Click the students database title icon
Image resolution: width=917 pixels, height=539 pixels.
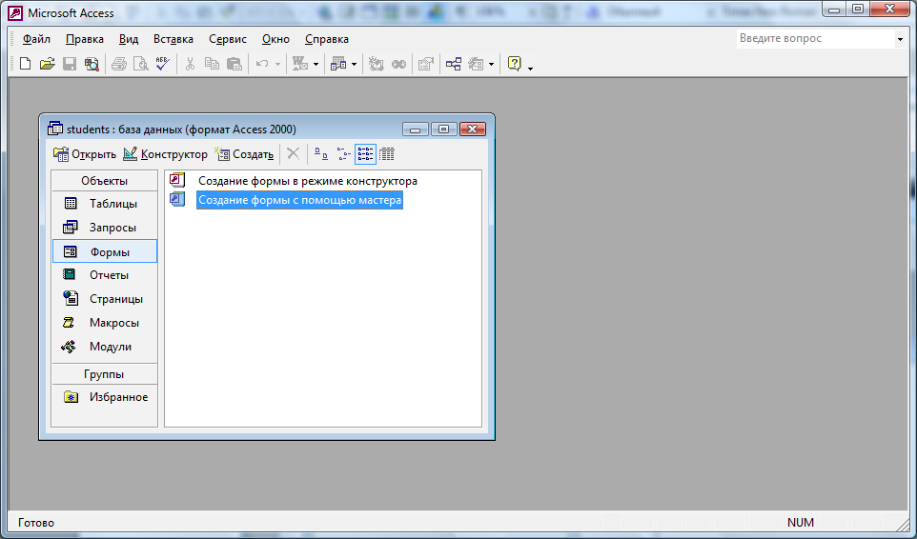(55, 130)
